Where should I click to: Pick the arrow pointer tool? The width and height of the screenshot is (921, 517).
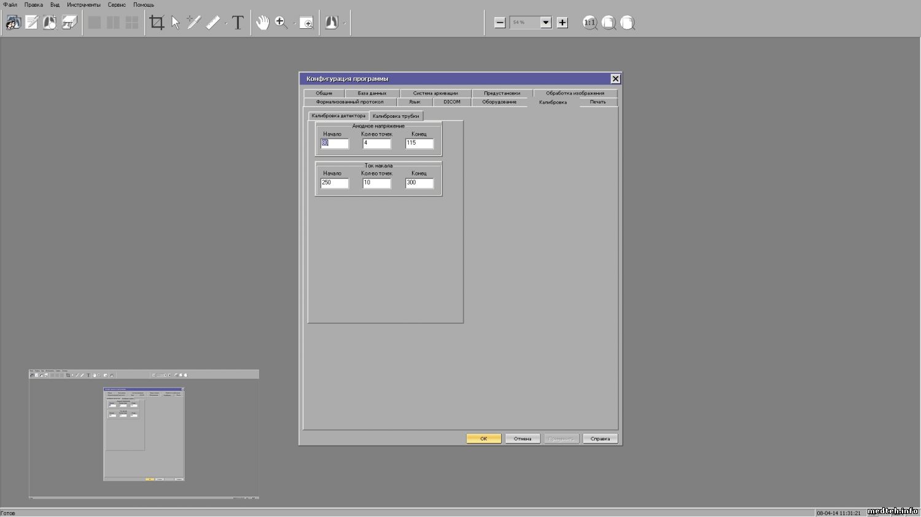(x=176, y=23)
